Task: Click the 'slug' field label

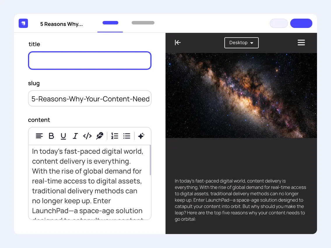Action: (x=34, y=83)
